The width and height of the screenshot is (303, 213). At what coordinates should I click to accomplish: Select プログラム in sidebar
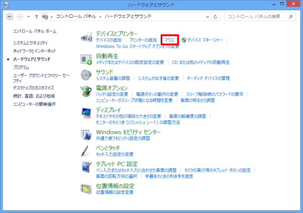21,68
